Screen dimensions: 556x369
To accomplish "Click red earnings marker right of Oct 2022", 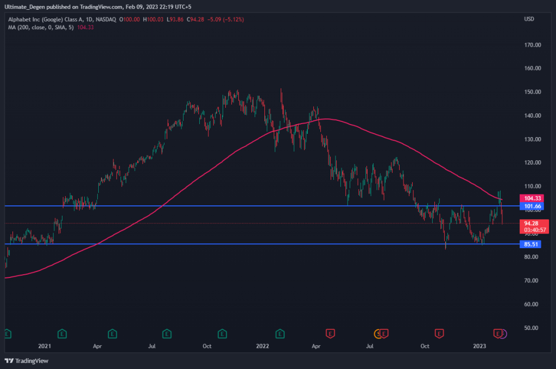I will click(439, 334).
